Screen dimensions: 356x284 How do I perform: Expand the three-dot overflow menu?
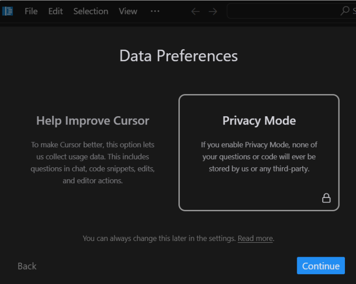(x=155, y=11)
